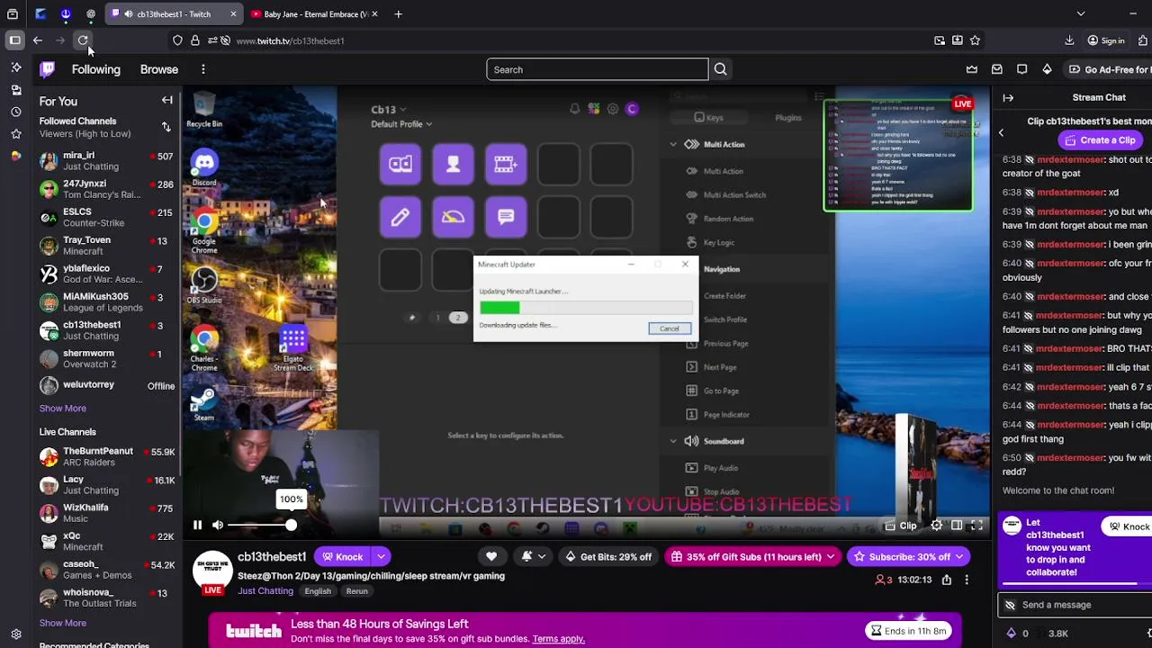Reload the page in the browser
Viewport: 1152px width, 648px height.
pyautogui.click(x=83, y=40)
